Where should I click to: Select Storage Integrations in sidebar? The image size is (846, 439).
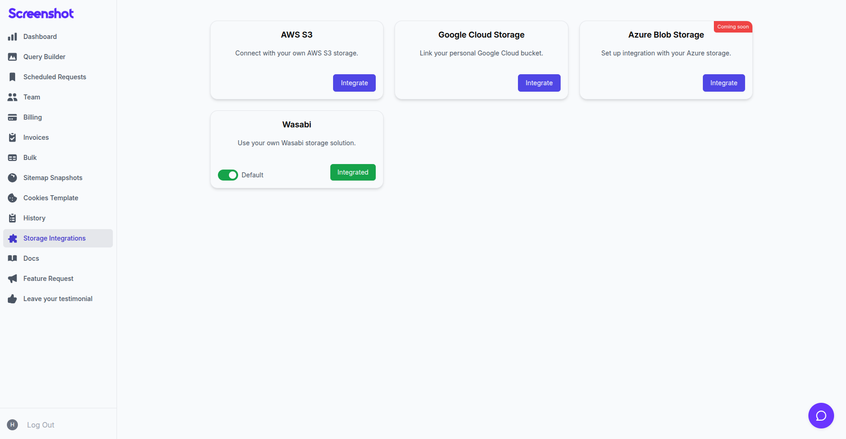pos(54,238)
